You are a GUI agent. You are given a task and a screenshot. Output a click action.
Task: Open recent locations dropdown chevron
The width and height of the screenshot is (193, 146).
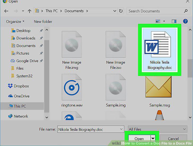coord(23,11)
